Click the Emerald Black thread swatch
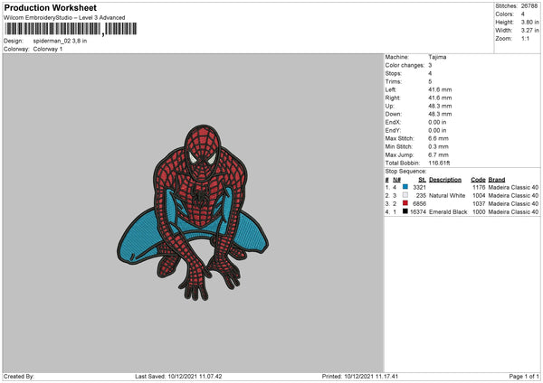 click(405, 211)
